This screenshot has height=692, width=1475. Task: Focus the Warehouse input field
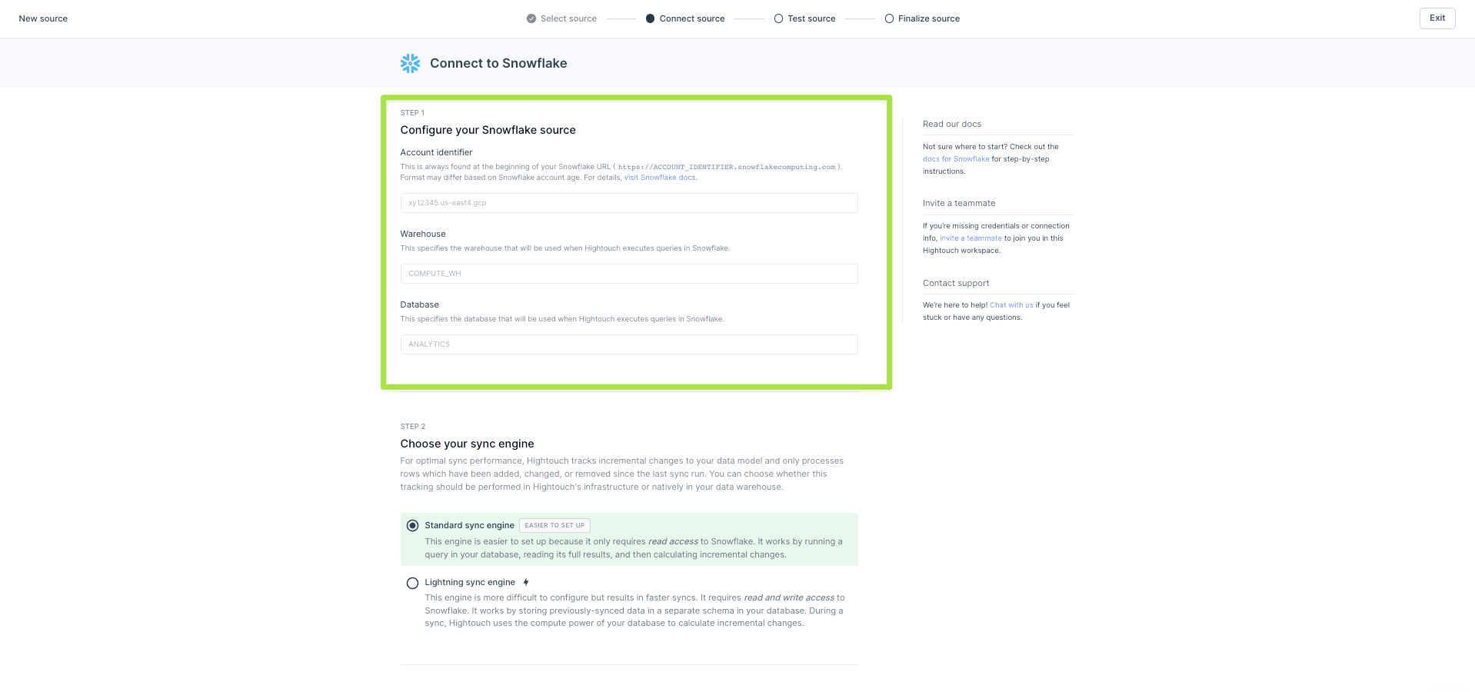pos(629,274)
